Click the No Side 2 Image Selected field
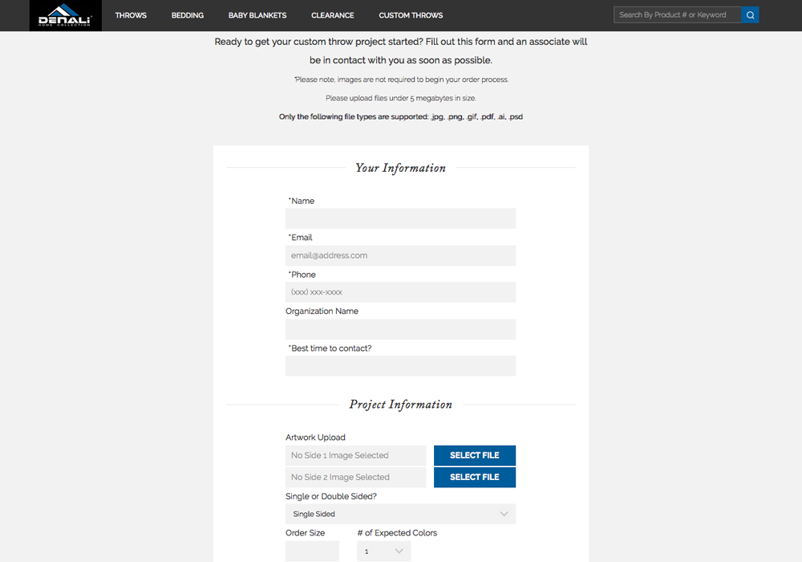This screenshot has height=562, width=802. pos(355,477)
